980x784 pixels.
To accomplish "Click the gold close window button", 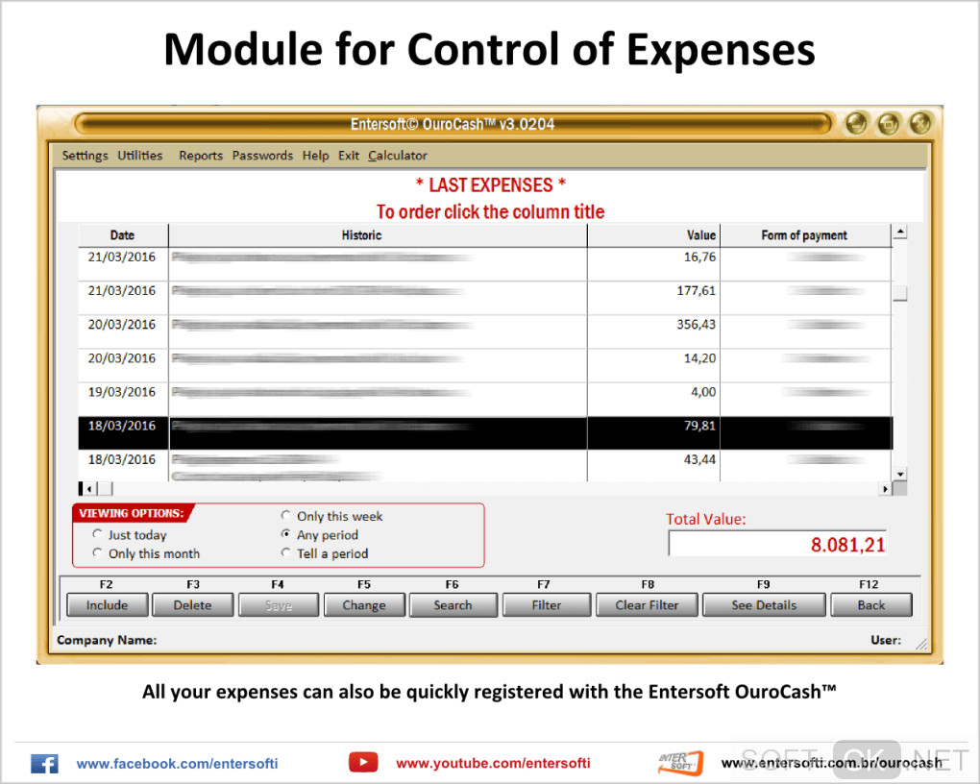I will pyautogui.click(x=920, y=123).
